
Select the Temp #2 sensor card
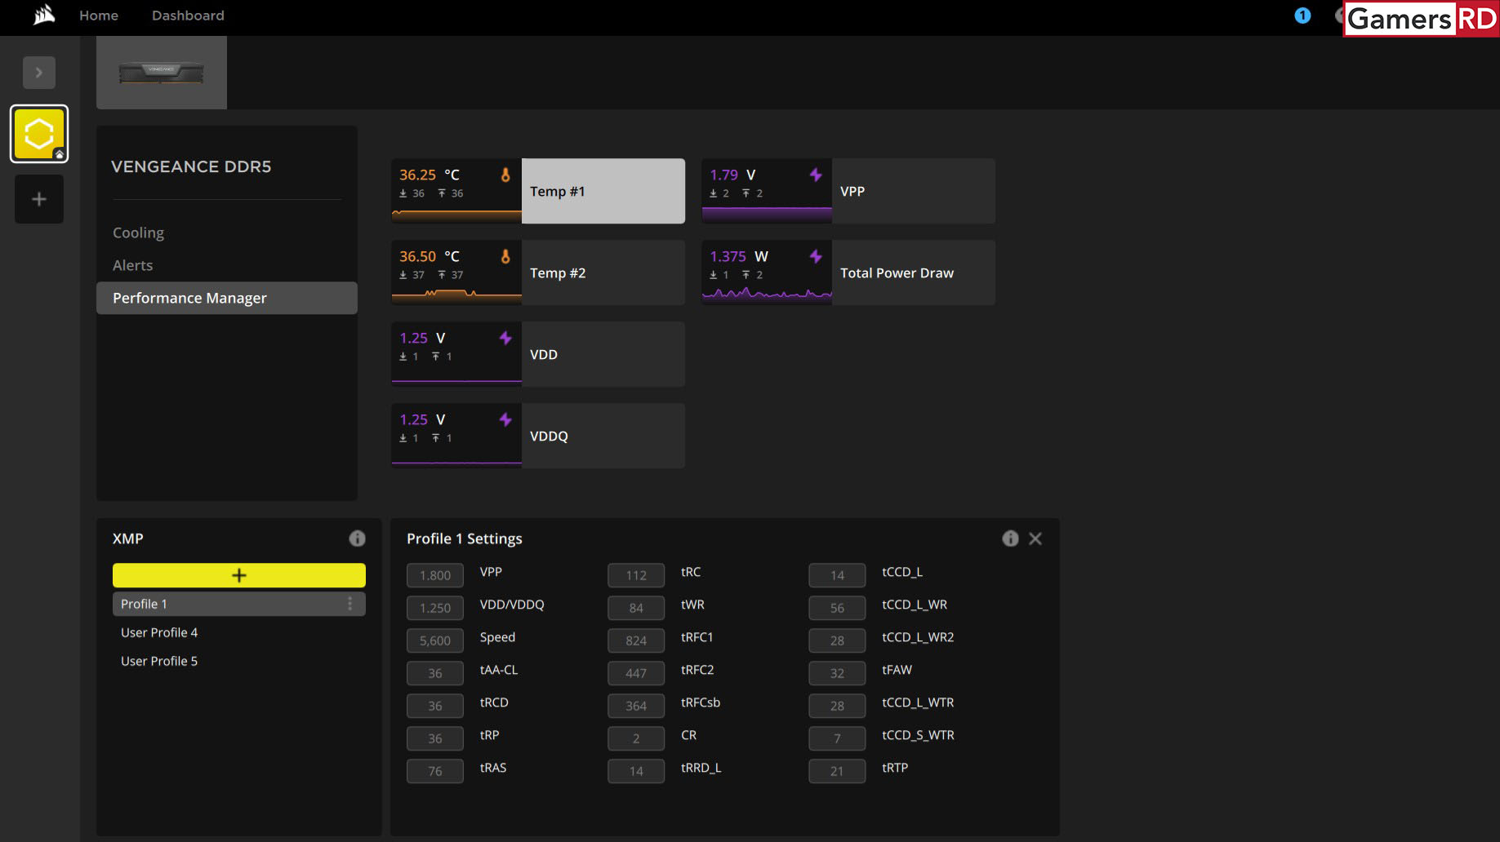tap(538, 273)
